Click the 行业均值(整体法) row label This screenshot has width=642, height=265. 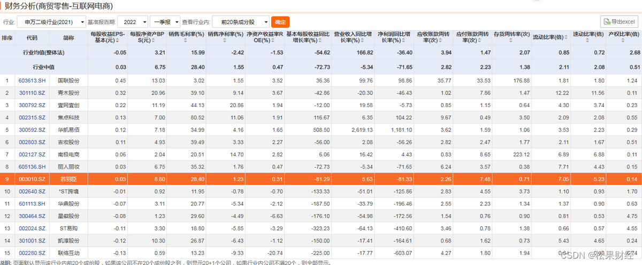[44, 52]
